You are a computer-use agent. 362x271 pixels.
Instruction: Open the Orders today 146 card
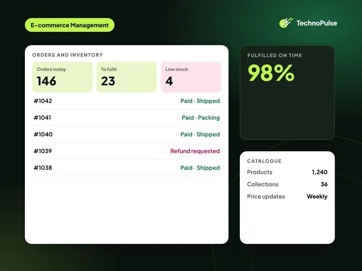[62, 77]
